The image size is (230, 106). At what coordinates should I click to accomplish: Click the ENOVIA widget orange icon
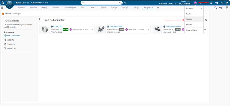[x=3, y=14]
